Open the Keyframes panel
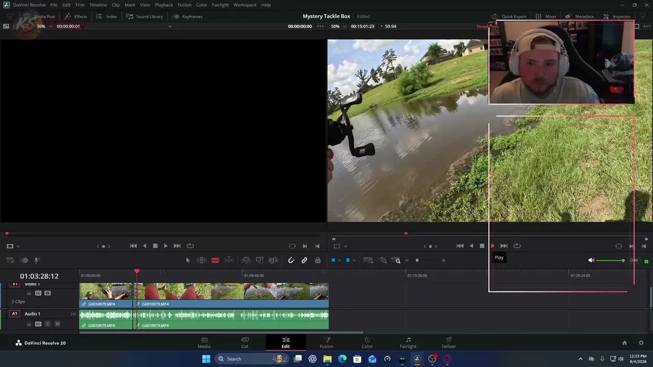Viewport: 653px width, 367px height. point(187,16)
